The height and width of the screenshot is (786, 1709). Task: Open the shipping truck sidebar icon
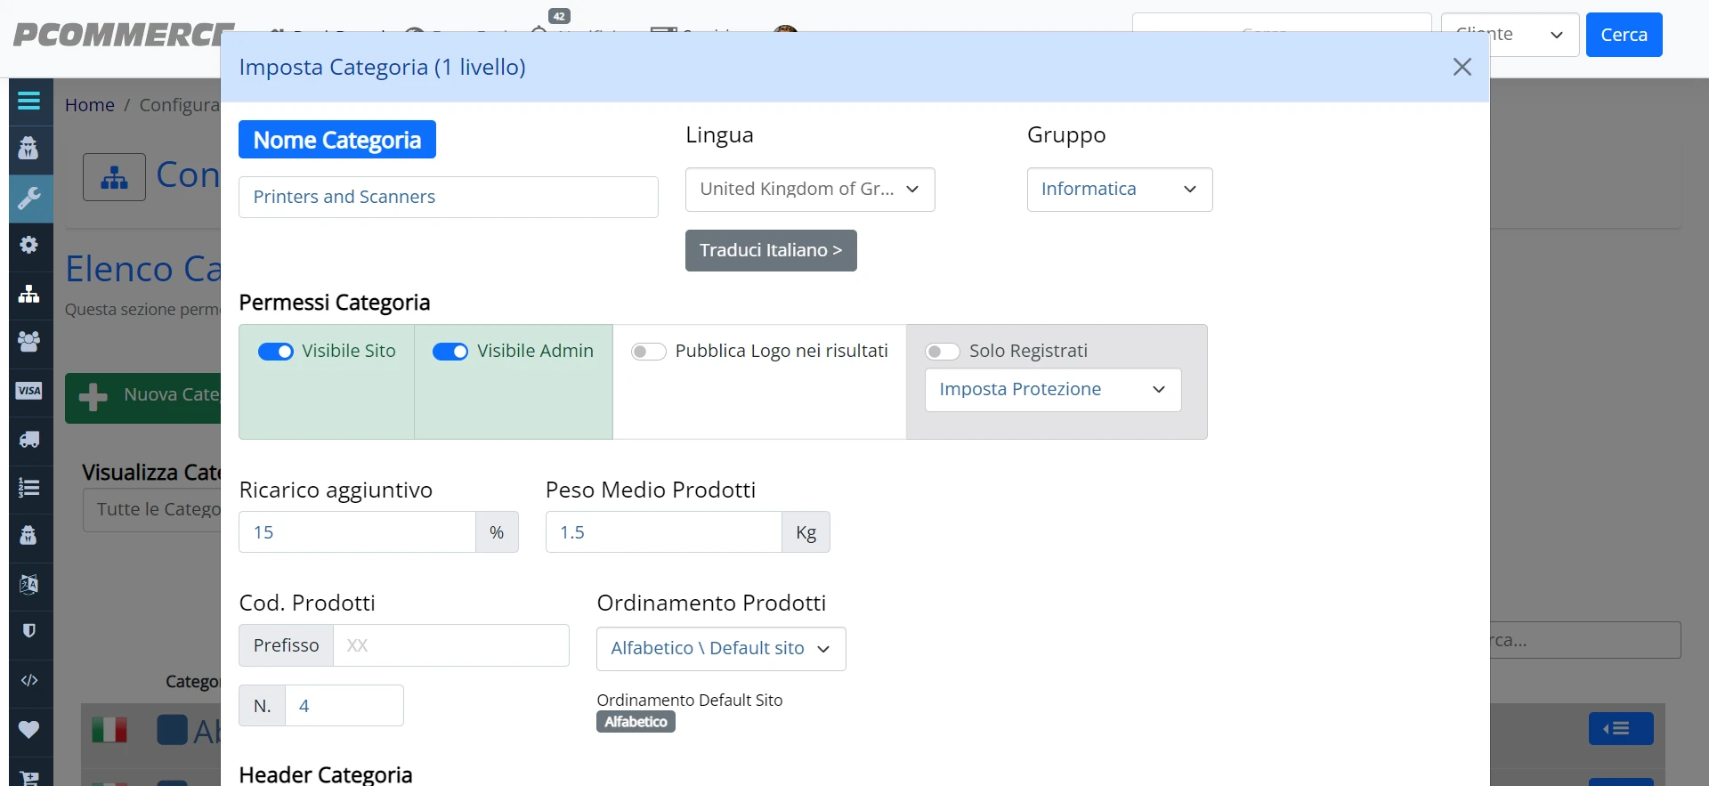coord(28,439)
